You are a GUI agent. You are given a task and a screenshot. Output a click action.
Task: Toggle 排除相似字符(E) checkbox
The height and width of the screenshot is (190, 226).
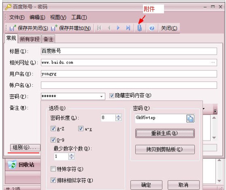(53, 180)
